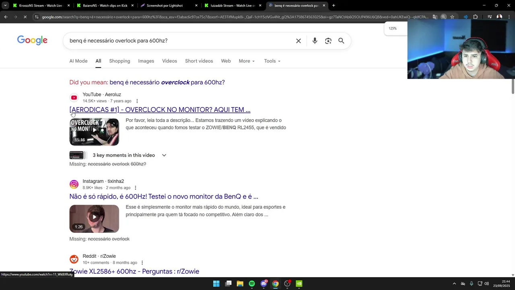Switch to Screenshot por Lightshot tab
This screenshot has height=290, width=515.
tap(169, 6)
